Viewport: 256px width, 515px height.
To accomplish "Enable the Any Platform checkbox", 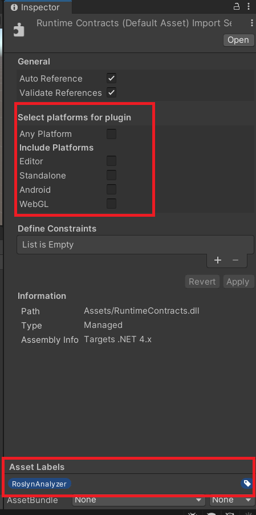I will (111, 134).
